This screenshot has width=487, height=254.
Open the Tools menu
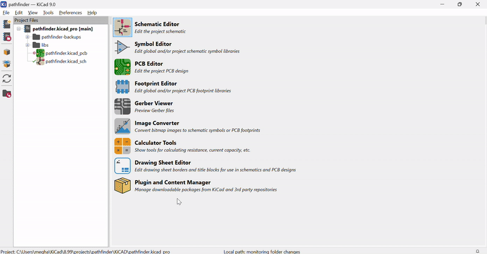coord(48,13)
